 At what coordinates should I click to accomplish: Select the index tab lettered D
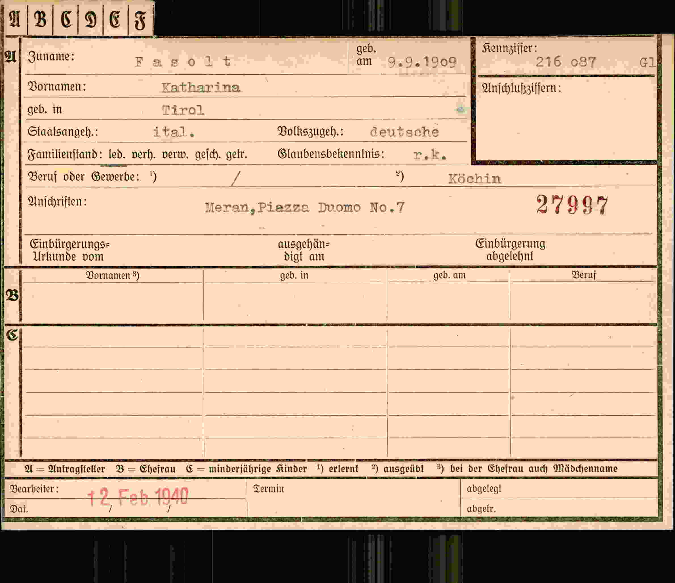90,19
